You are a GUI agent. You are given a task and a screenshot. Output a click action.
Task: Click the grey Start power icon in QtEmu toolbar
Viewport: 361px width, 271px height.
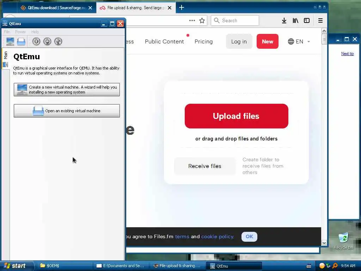[x=36, y=42]
